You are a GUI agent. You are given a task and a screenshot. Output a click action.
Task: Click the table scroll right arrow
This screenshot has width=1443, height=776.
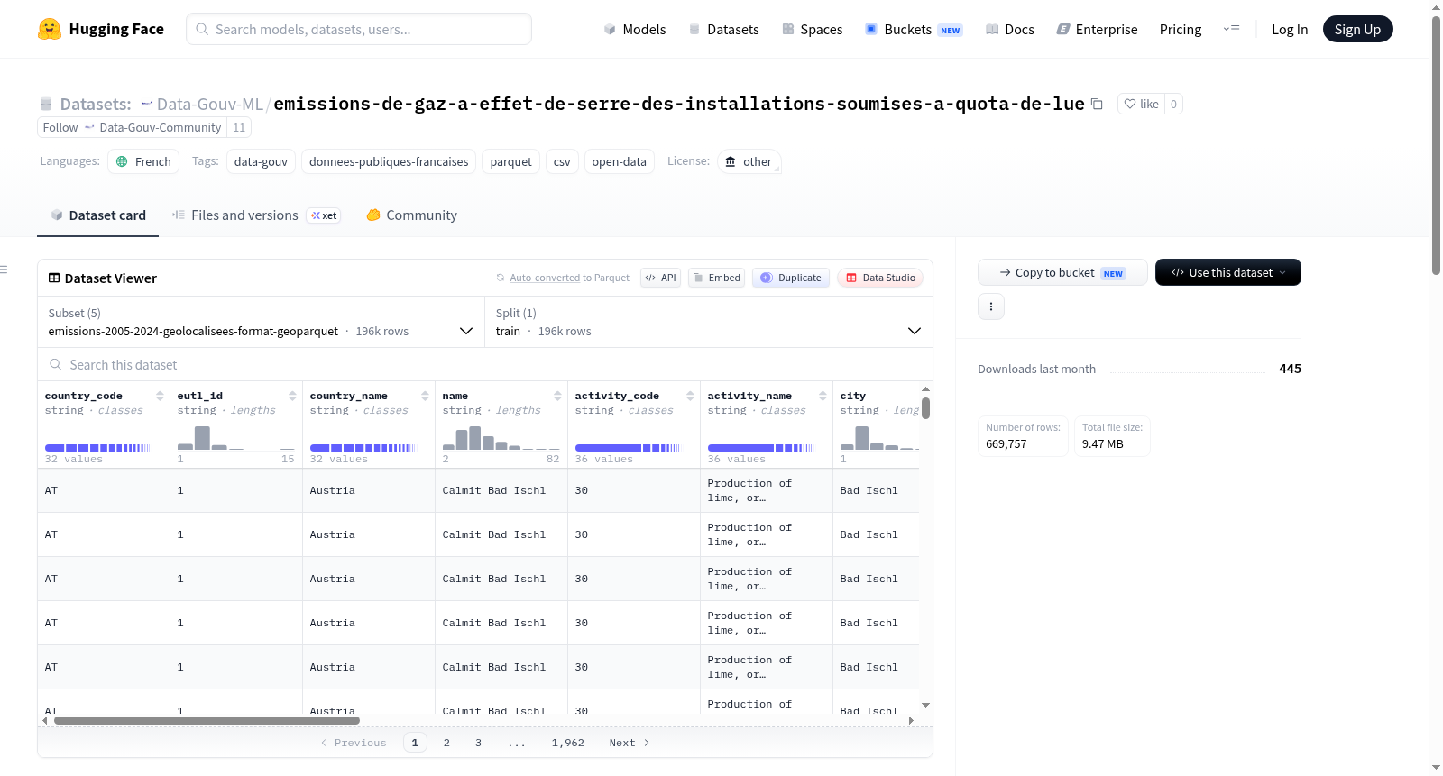pos(911,720)
